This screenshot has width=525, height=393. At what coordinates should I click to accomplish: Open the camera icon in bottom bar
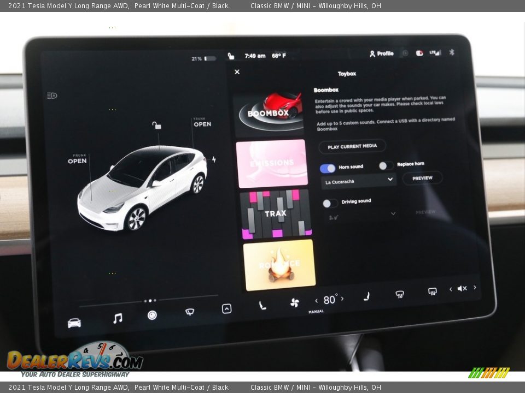[152, 315]
